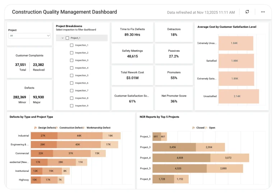Image resolution: width=276 pixels, height=193 pixels.
Task: Click the 37,551 total complaints value
Action: (20, 65)
